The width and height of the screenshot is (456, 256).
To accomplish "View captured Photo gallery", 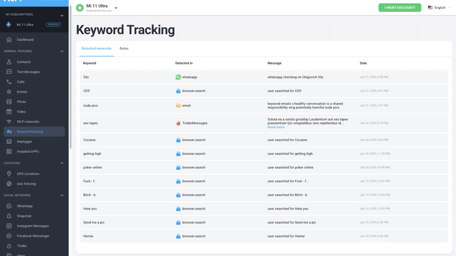I will coord(22,102).
